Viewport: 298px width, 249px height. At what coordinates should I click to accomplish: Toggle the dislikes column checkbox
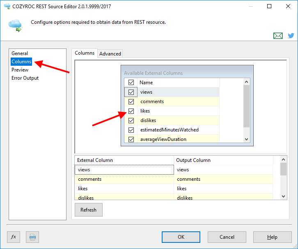point(131,120)
